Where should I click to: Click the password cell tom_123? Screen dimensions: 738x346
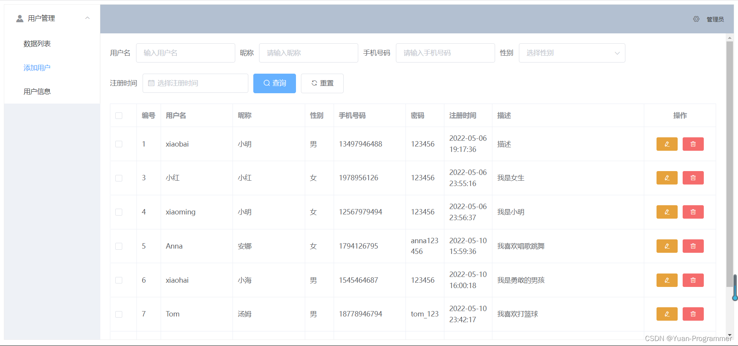tap(425, 314)
